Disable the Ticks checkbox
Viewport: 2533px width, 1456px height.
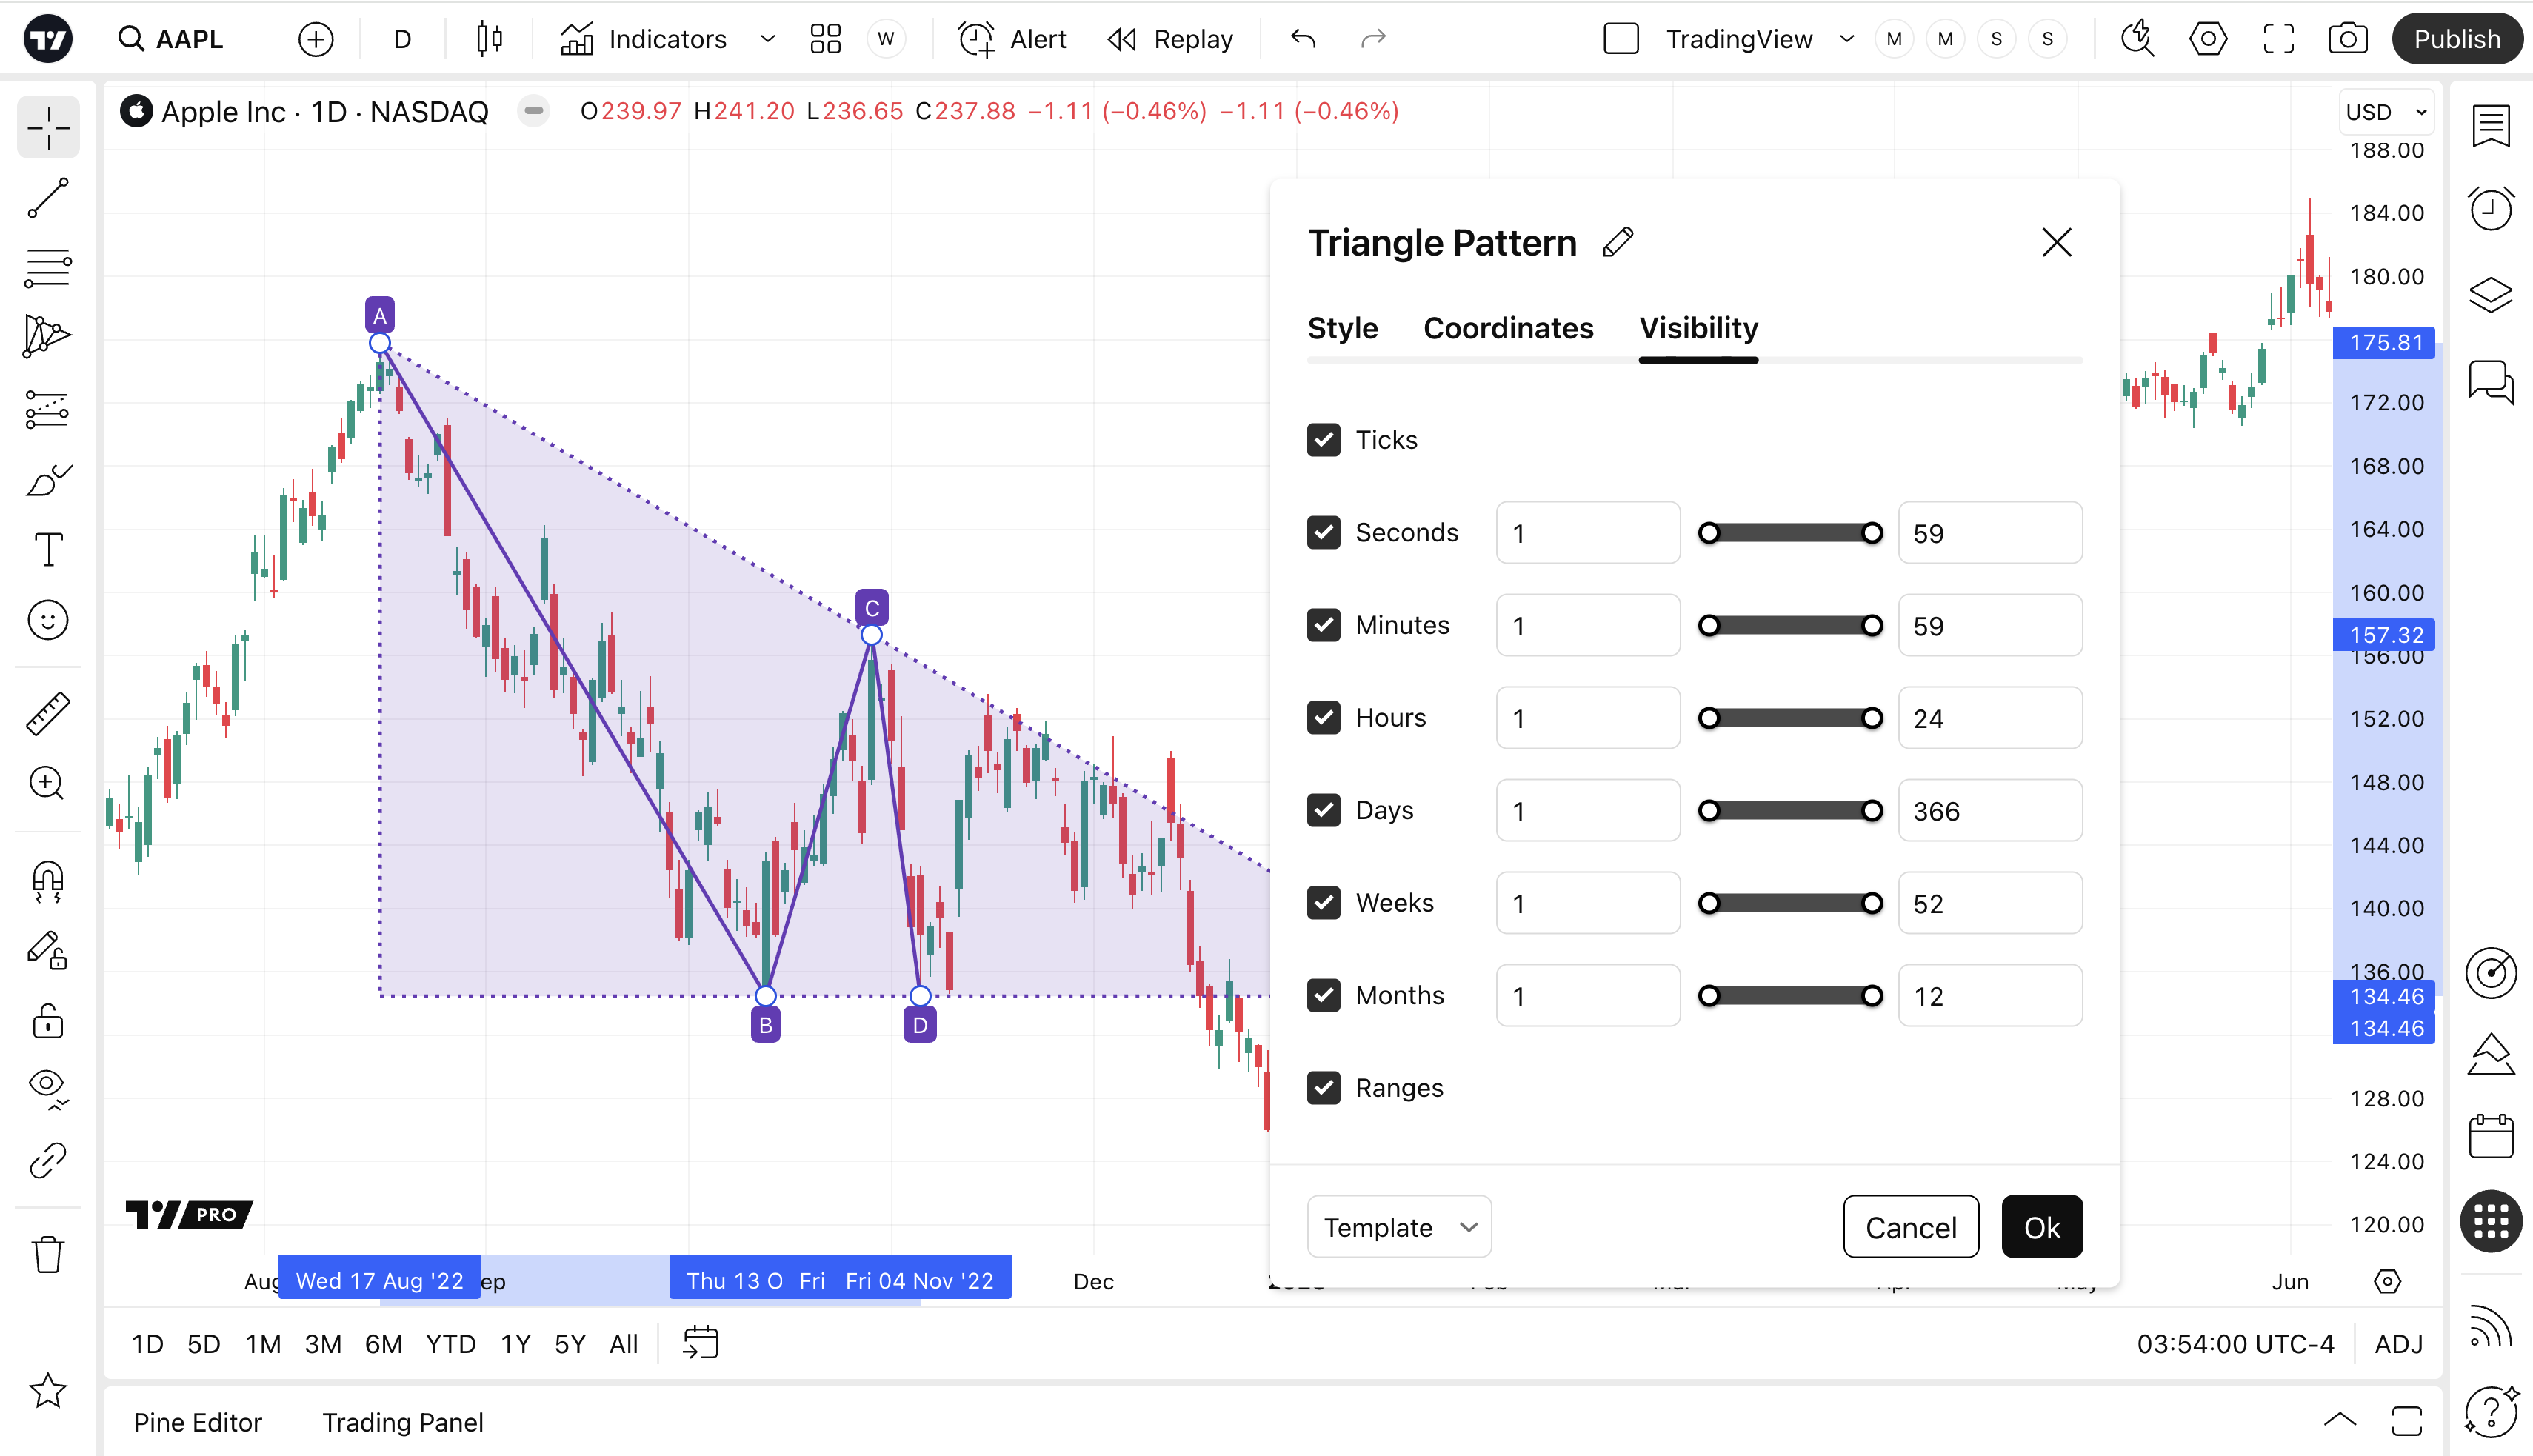coord(1323,440)
